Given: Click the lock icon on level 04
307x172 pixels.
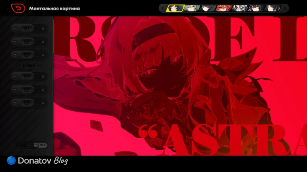Looking at the screenshot, I should (43, 76).
